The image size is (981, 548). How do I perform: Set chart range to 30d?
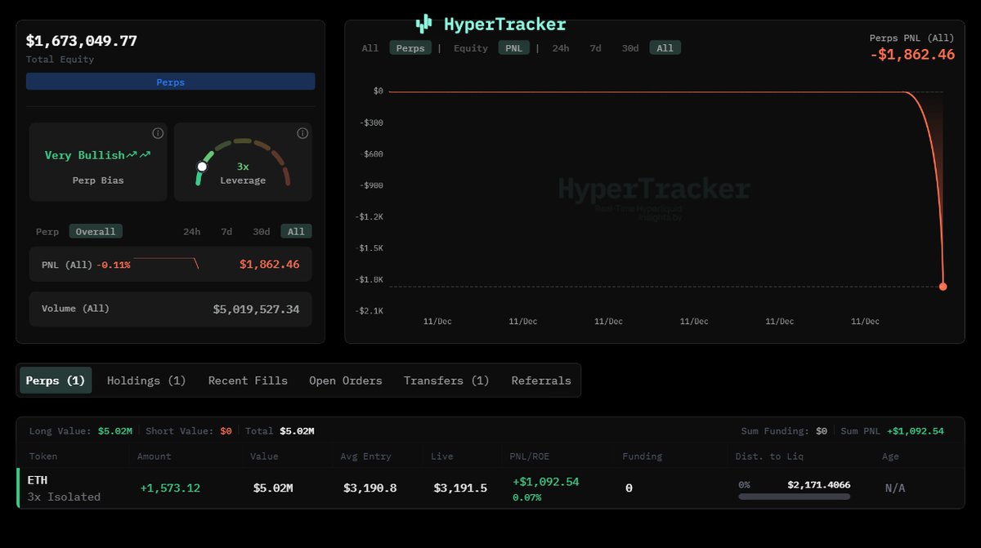(630, 48)
